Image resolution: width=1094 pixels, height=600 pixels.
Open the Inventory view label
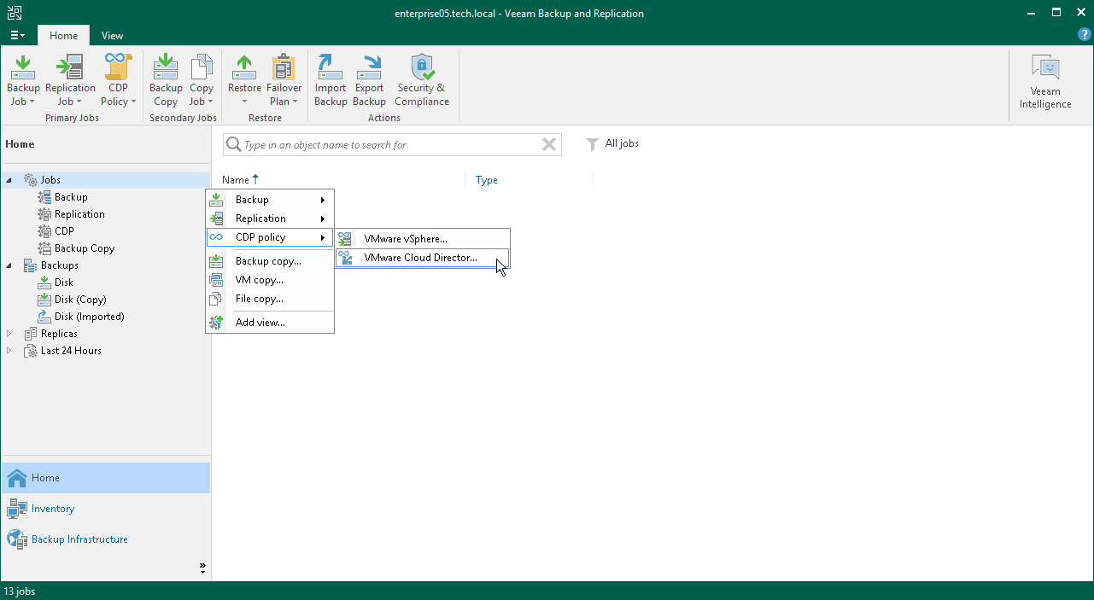53,509
